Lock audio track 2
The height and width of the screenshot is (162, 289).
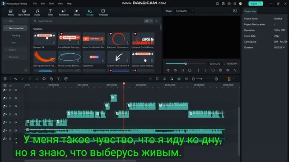pyautogui.click(x=10, y=98)
